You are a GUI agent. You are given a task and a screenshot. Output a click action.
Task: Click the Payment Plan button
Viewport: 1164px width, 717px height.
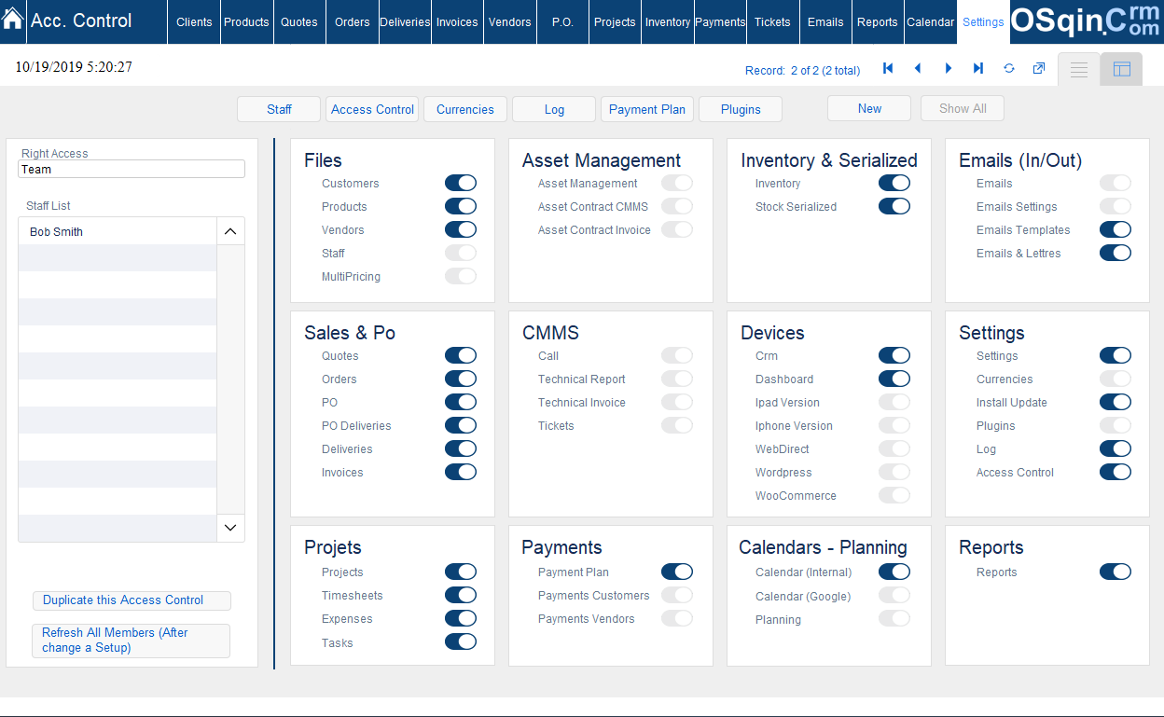pos(647,109)
